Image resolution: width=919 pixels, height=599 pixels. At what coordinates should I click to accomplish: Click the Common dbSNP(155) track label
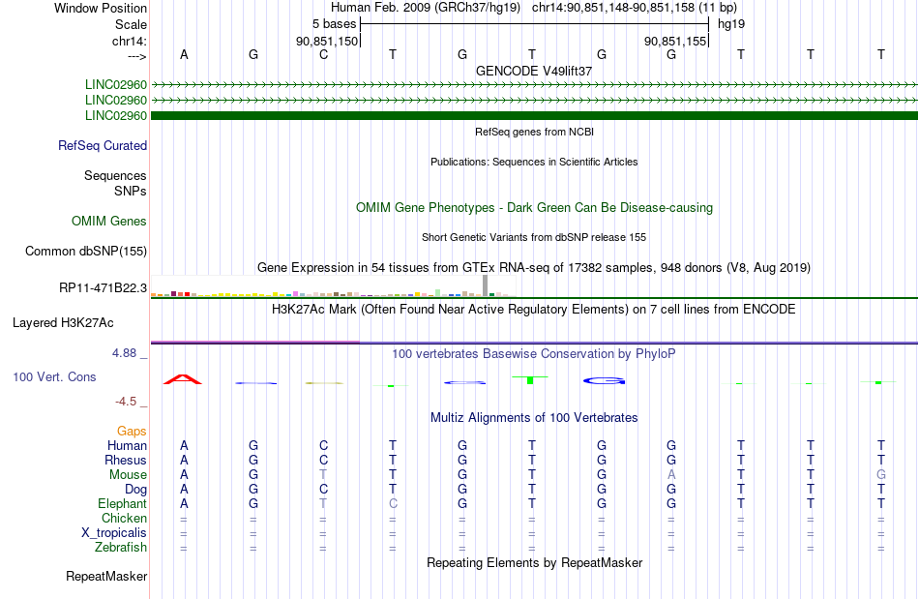(85, 251)
